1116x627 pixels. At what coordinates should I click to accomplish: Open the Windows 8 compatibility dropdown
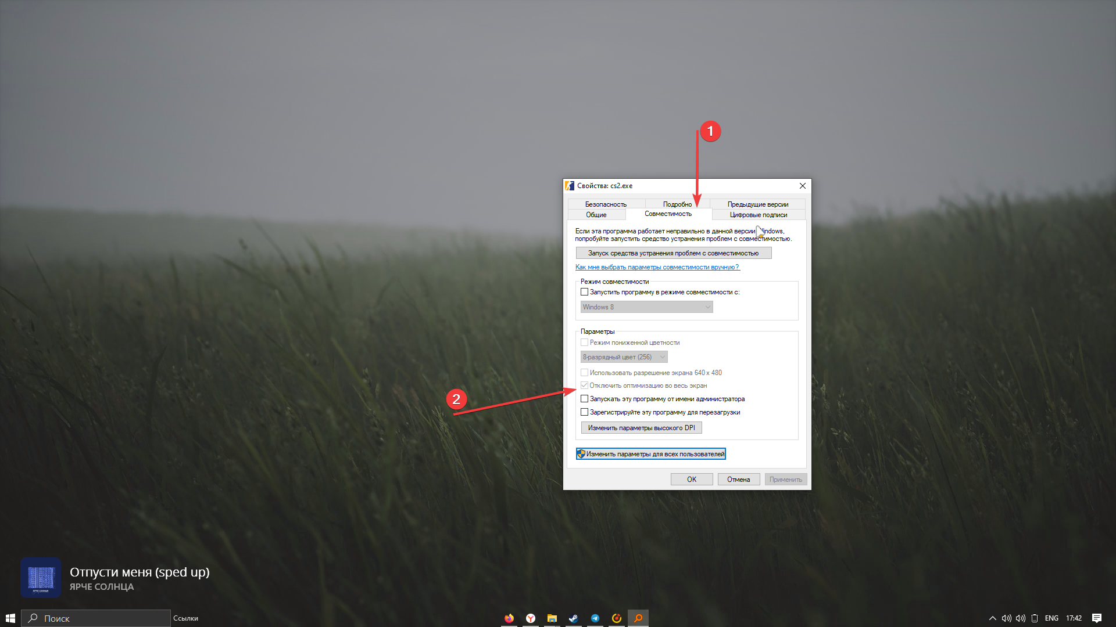point(646,307)
